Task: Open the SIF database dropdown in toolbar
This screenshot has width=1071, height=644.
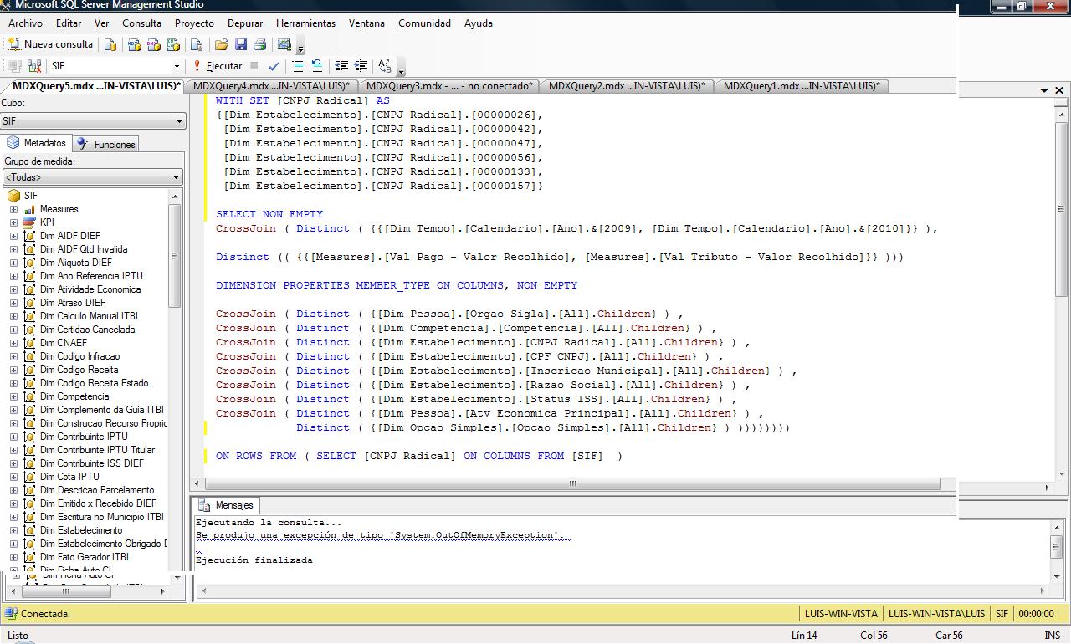Action: point(176,66)
